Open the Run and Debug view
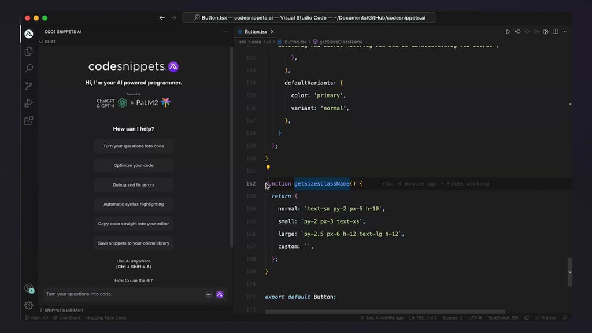 (x=28, y=103)
